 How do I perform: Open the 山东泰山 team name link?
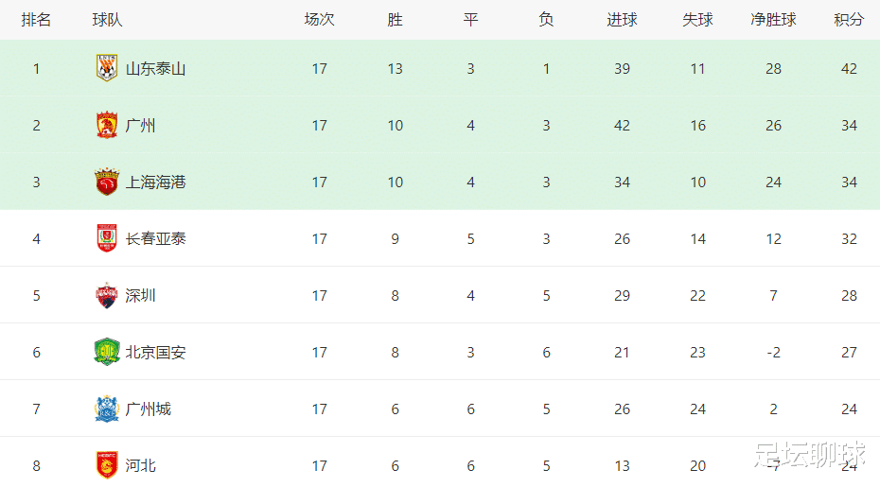pyautogui.click(x=155, y=69)
